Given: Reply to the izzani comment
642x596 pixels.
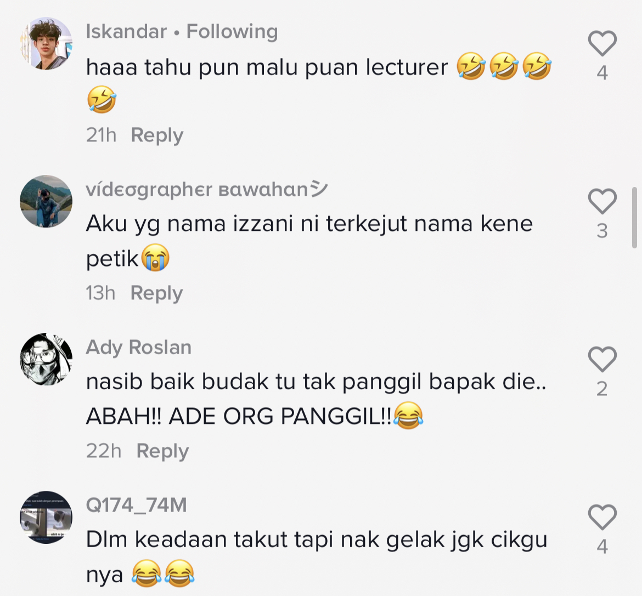Looking at the screenshot, I should 156,293.
